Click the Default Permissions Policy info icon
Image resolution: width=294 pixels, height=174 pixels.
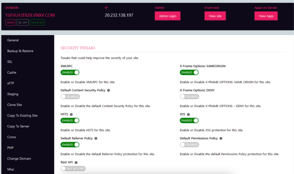[x=220, y=138]
